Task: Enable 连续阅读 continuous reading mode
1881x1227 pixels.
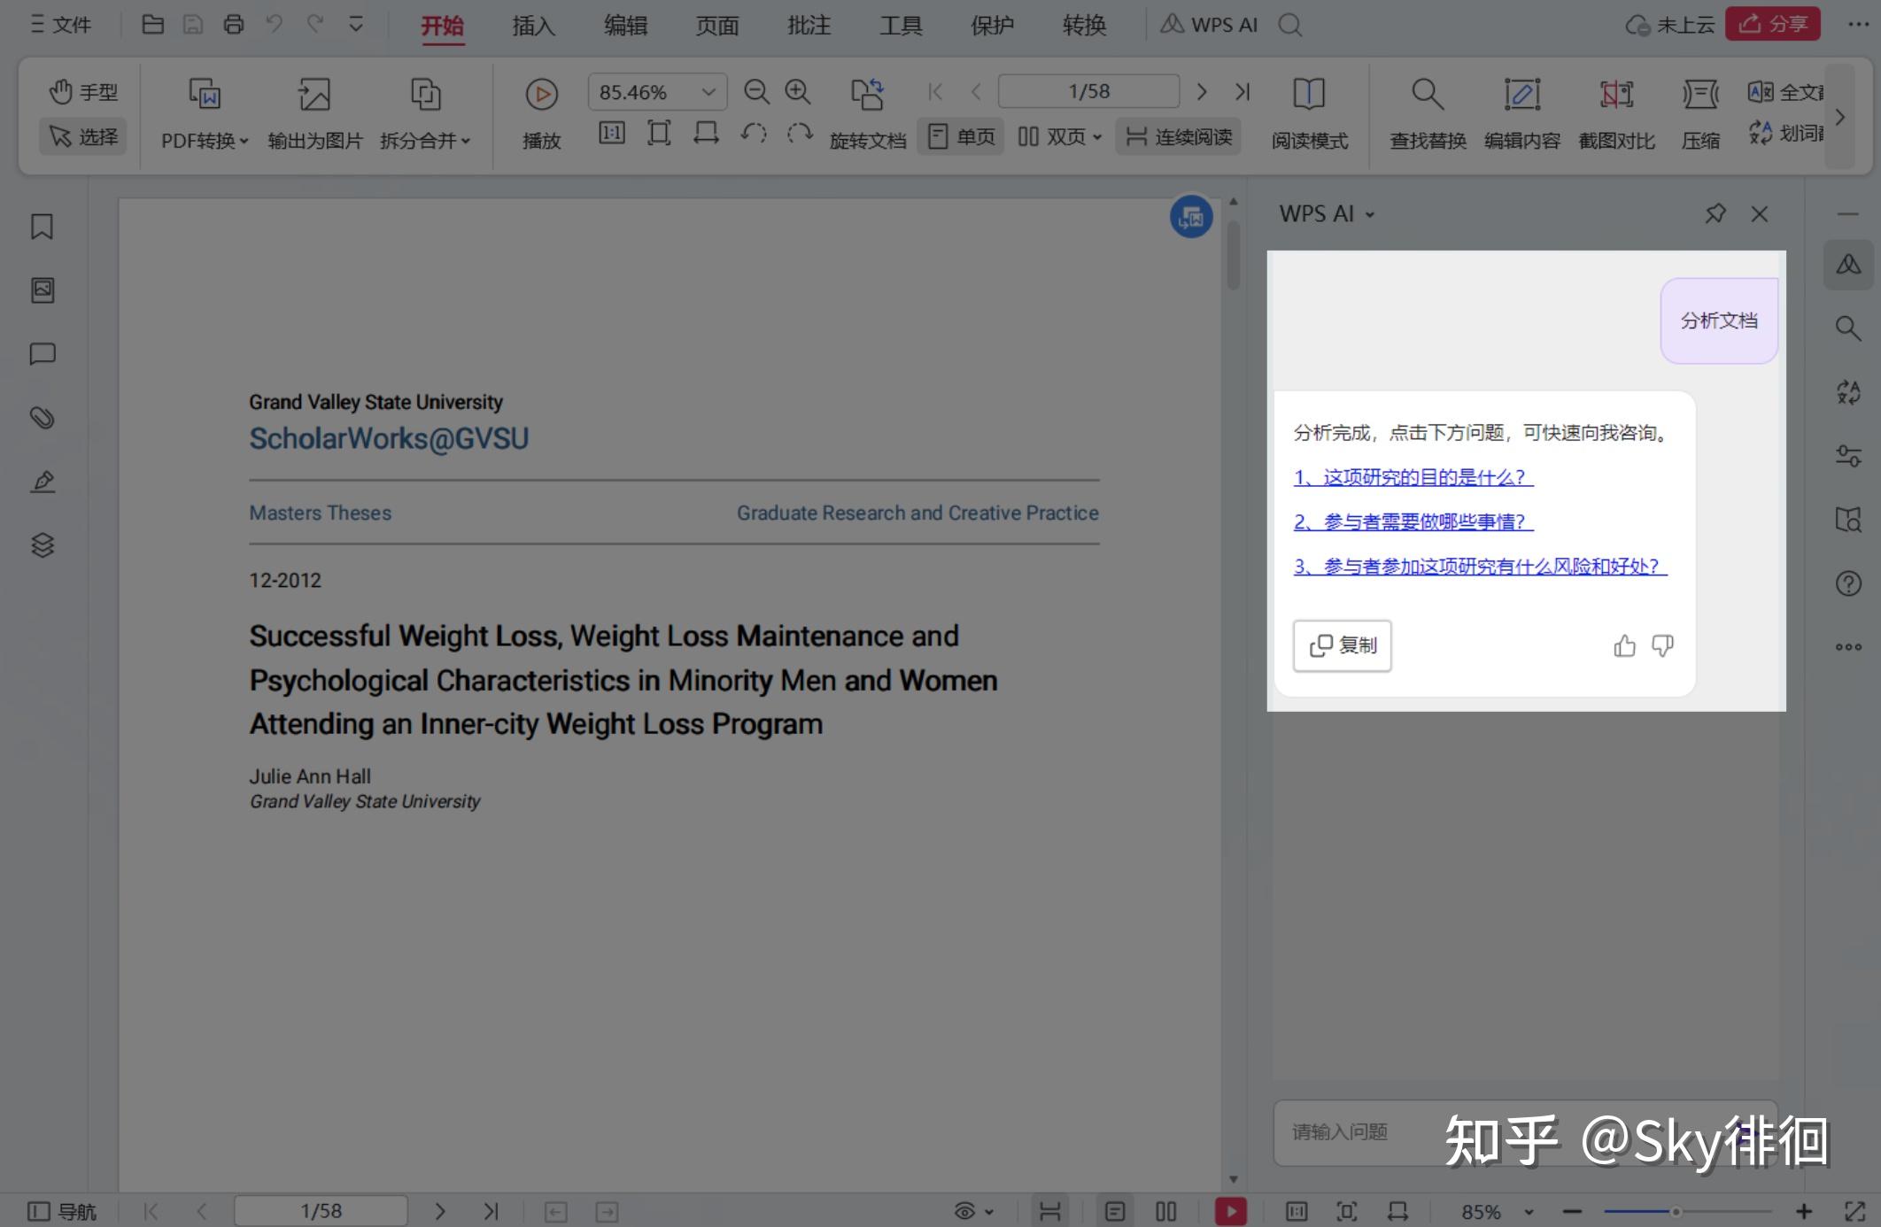Action: point(1178,136)
